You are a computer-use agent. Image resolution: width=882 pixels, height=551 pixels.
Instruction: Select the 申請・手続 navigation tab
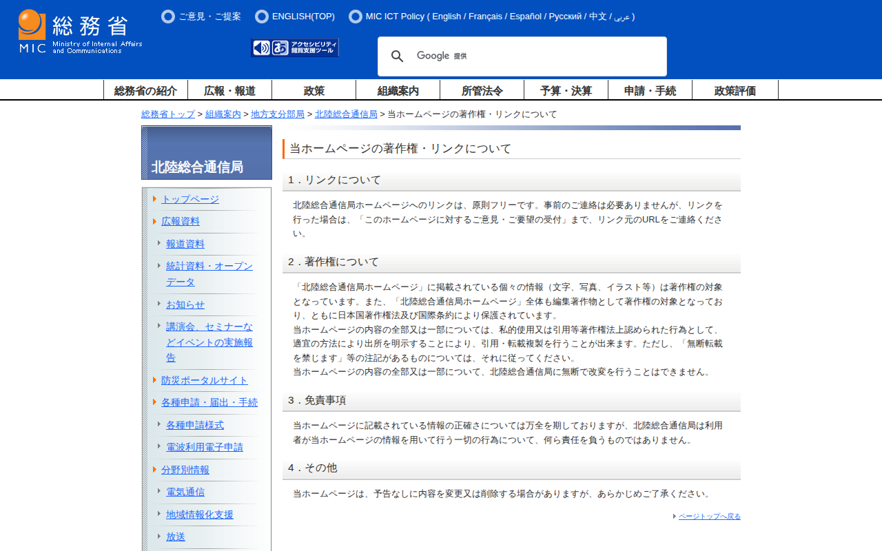click(650, 90)
